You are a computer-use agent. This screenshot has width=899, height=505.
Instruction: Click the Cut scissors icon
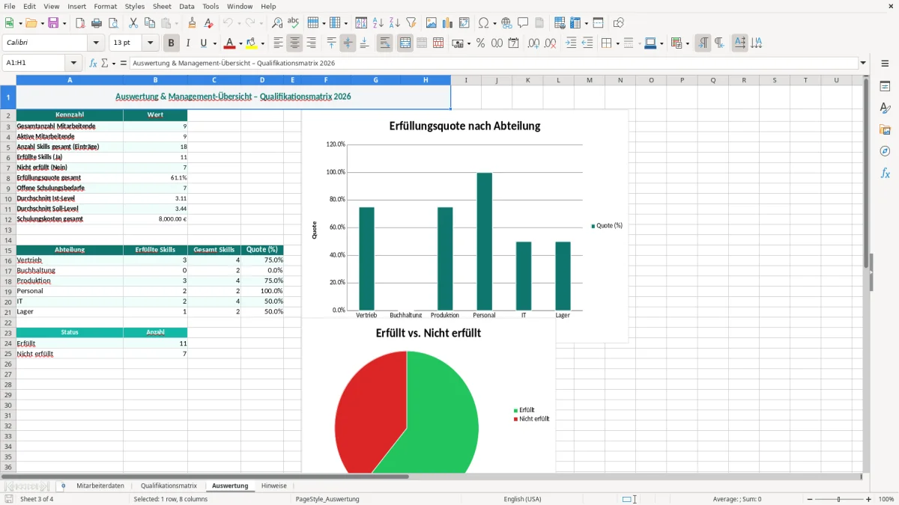click(x=133, y=23)
